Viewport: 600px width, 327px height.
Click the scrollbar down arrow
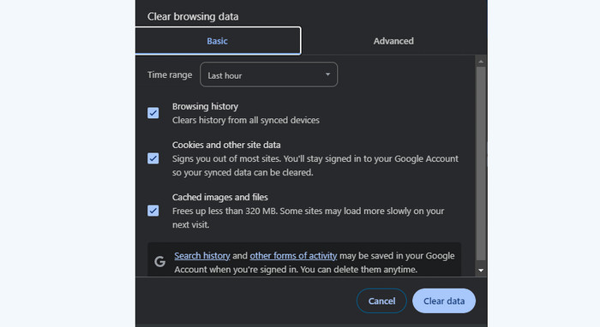pyautogui.click(x=481, y=271)
